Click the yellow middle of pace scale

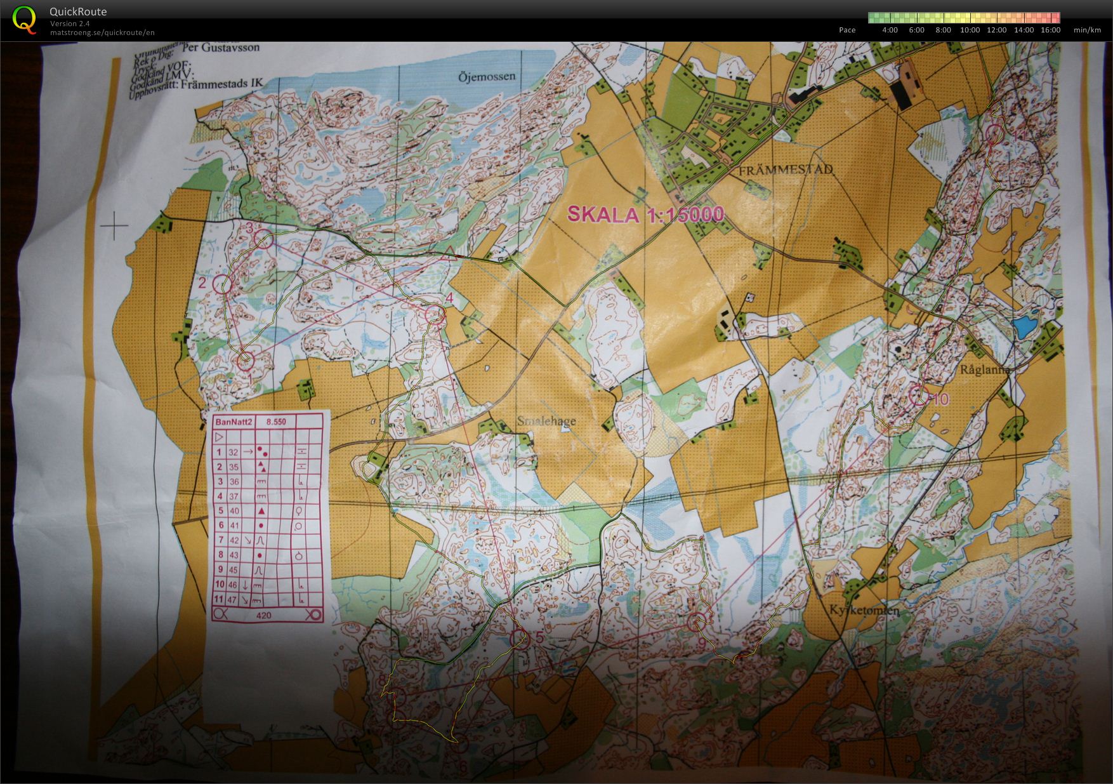pyautogui.click(x=964, y=18)
